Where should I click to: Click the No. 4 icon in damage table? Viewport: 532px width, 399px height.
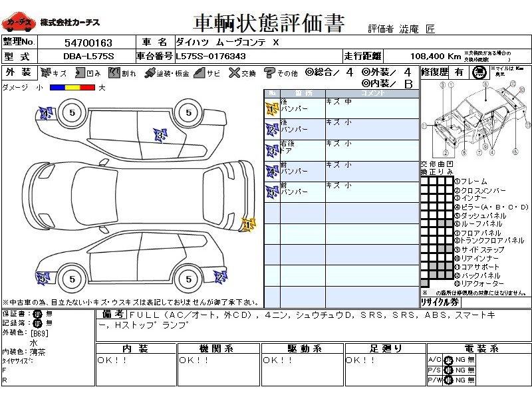click(272, 172)
